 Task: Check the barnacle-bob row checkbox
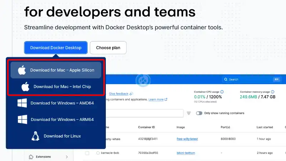[87, 153]
